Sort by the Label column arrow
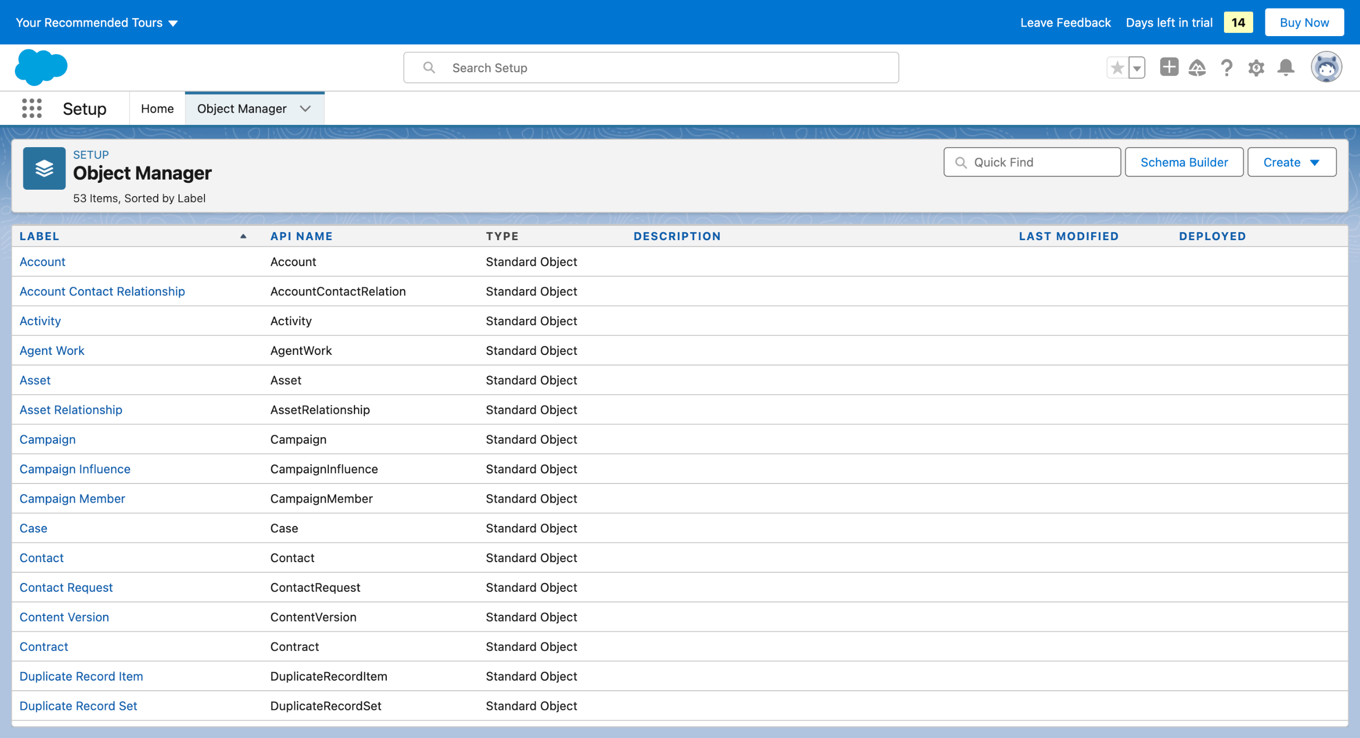 (x=243, y=236)
